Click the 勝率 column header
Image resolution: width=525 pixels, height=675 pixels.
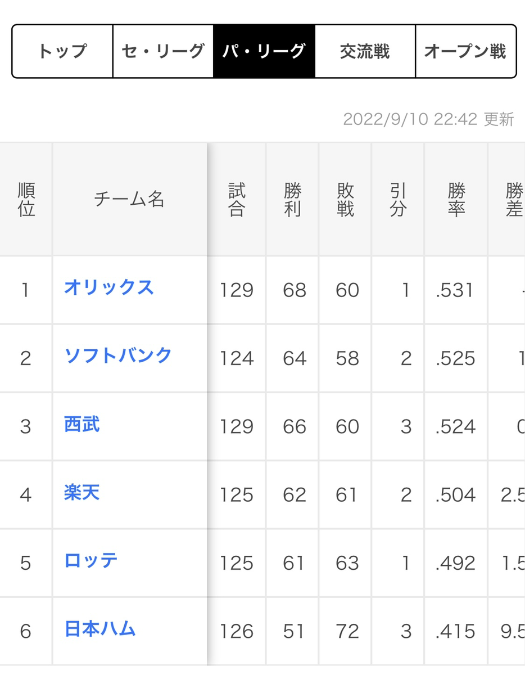tap(456, 200)
